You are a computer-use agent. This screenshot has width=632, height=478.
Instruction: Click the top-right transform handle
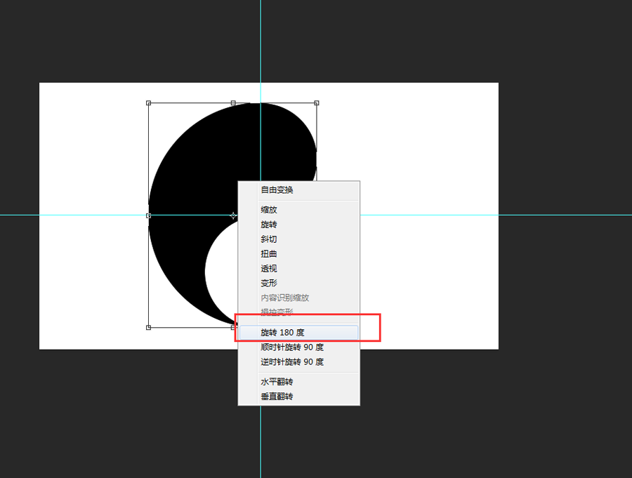point(317,103)
